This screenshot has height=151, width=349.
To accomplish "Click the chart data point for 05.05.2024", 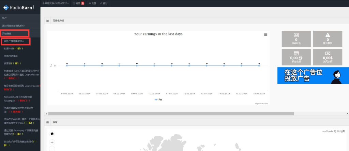I will point(67,66).
